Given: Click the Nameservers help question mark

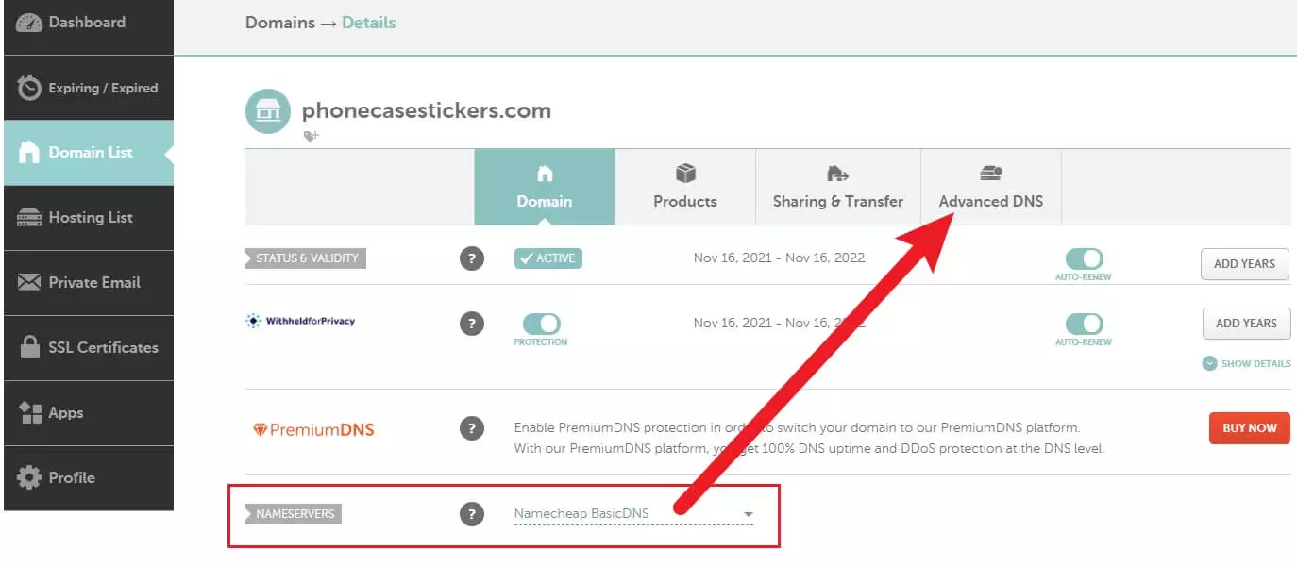Looking at the screenshot, I should click(472, 514).
